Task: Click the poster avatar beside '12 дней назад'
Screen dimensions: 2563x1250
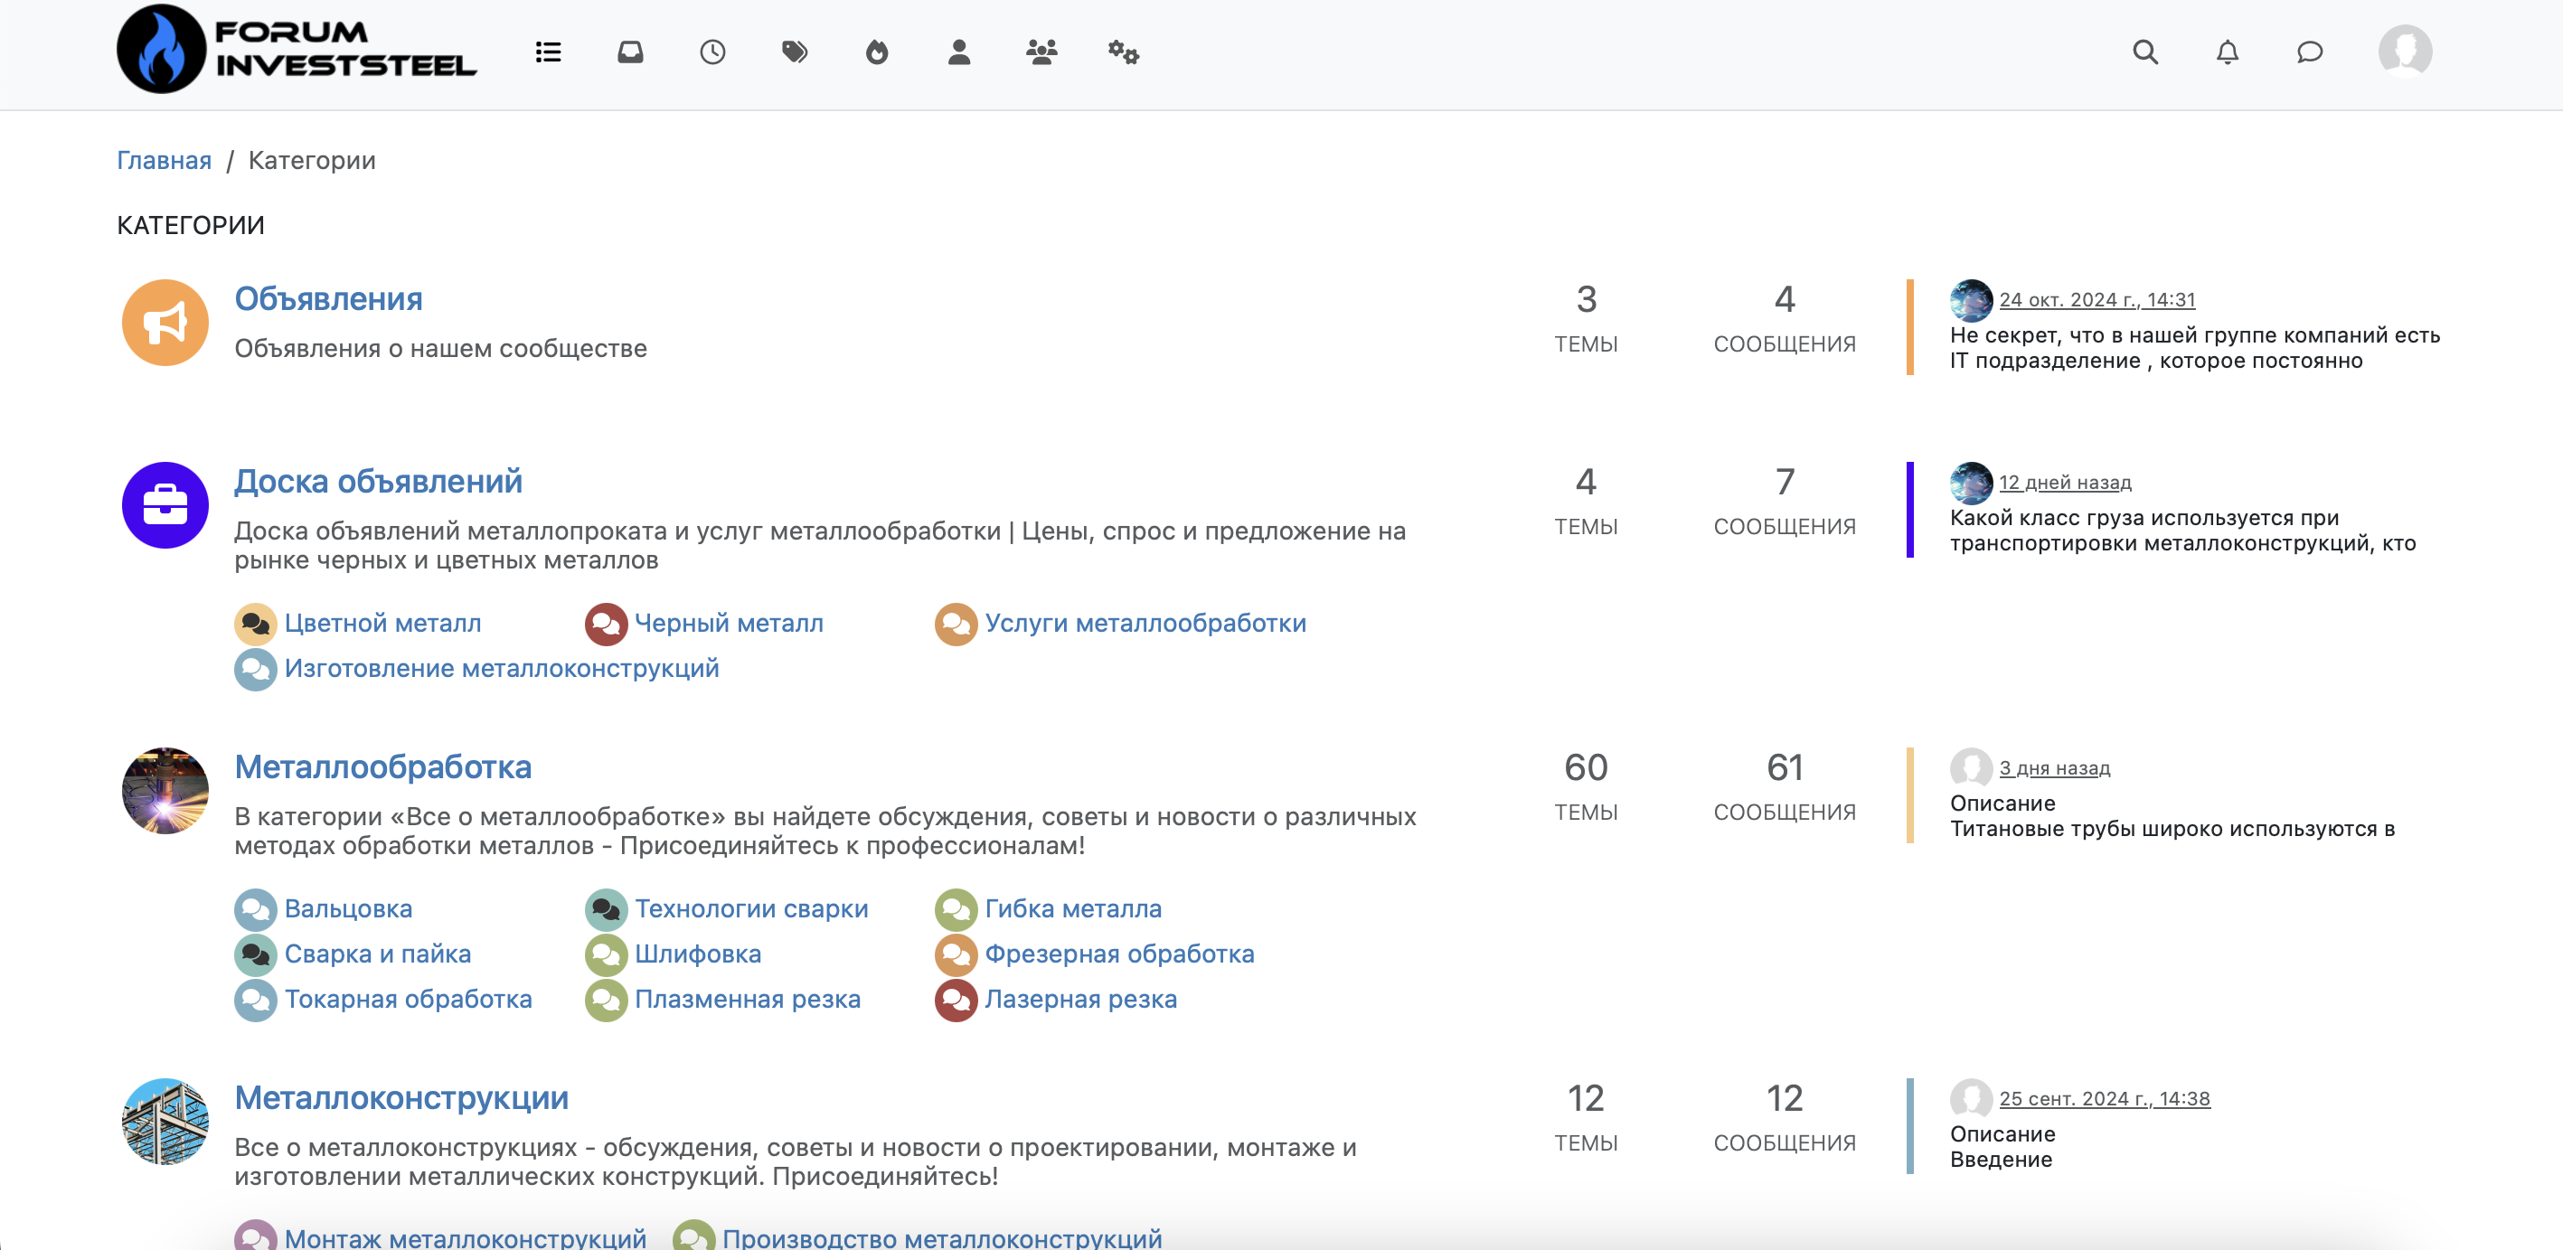Action: point(1971,484)
